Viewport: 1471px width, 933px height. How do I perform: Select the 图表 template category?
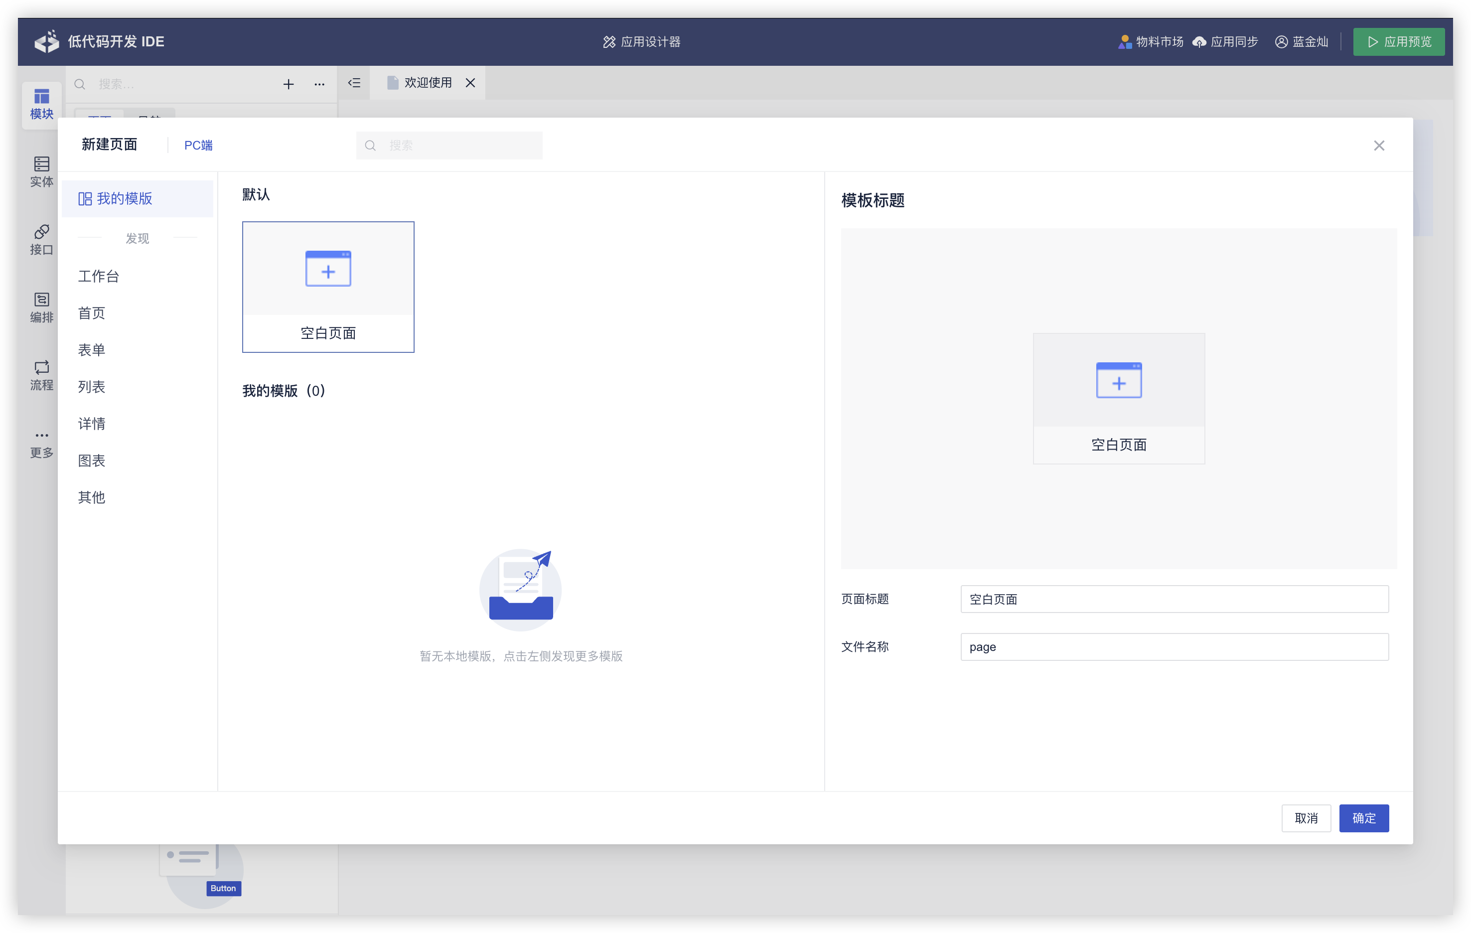tap(92, 461)
